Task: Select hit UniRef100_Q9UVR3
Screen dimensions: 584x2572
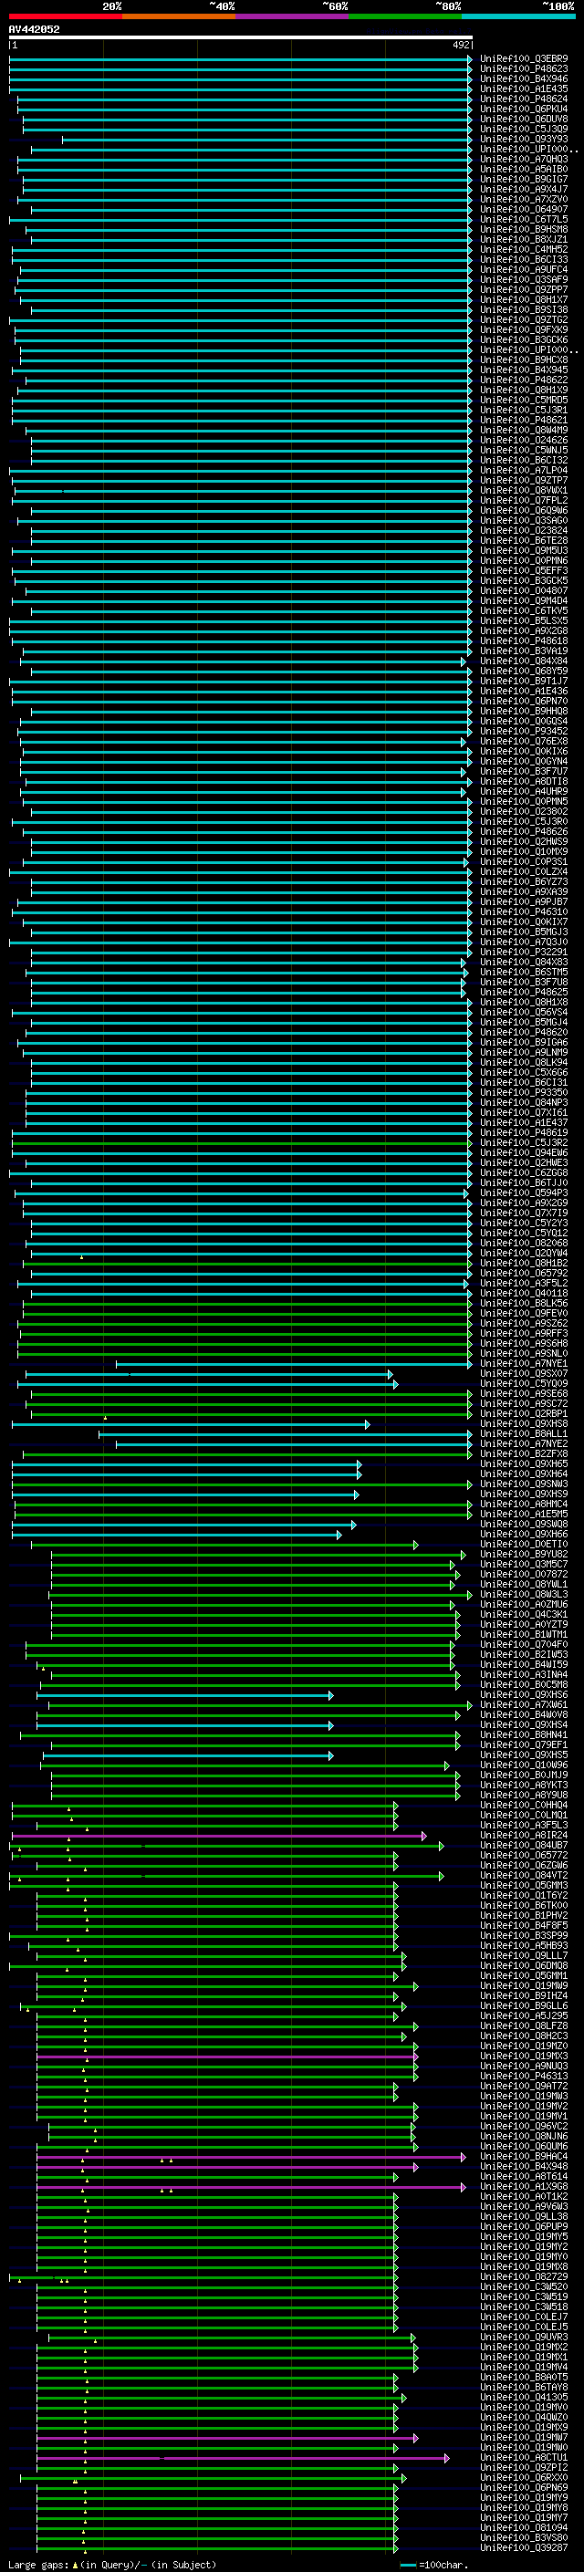Action: pos(524,2339)
